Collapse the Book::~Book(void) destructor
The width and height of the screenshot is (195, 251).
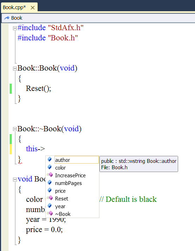tap(15, 129)
